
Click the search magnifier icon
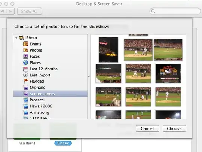pos(153,11)
